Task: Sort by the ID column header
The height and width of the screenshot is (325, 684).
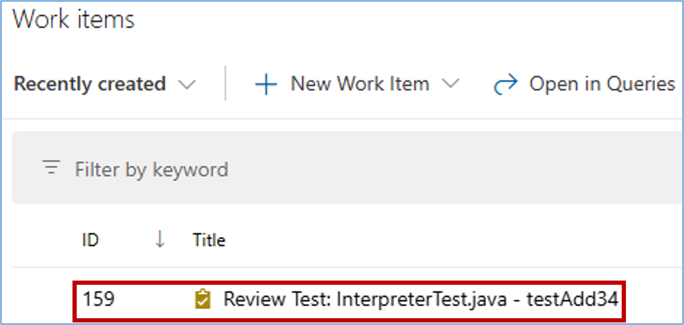Action: tap(90, 240)
